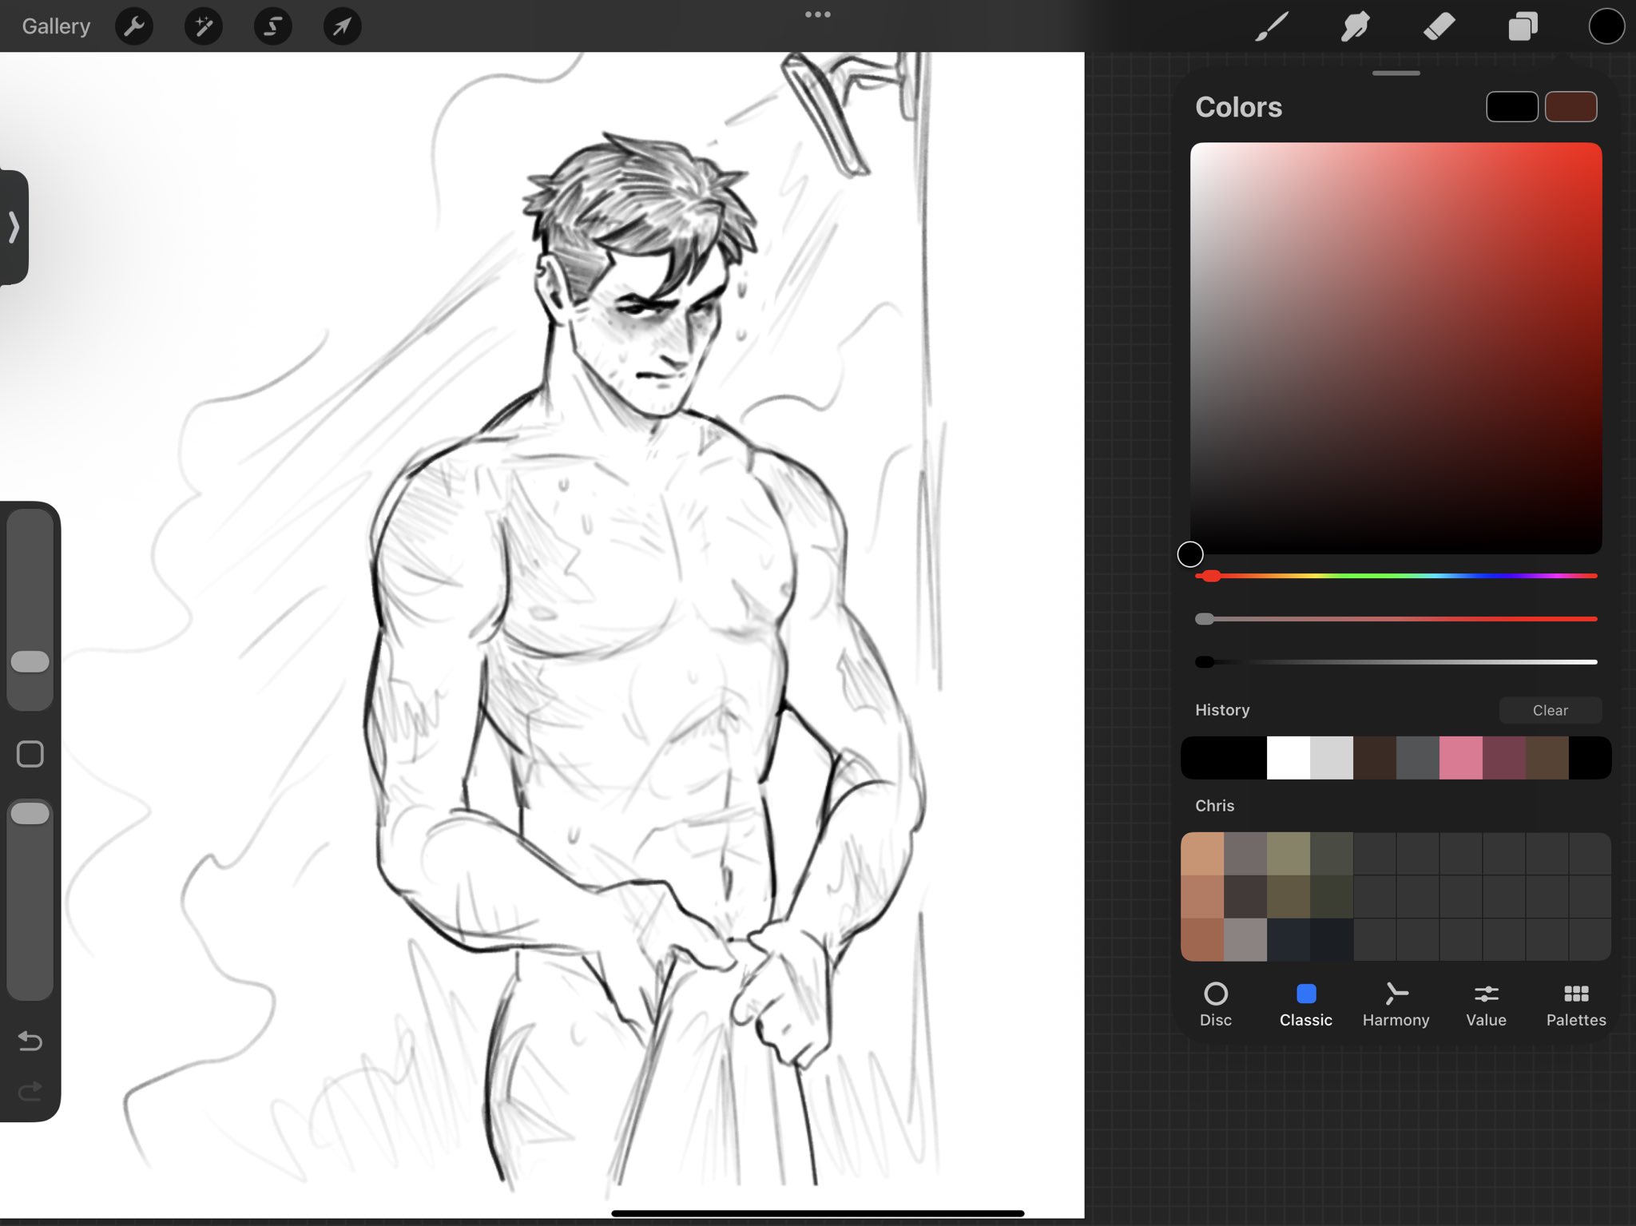1636x1226 pixels.
Task: Open the Adjustments magic wand menu
Action: click(x=204, y=26)
